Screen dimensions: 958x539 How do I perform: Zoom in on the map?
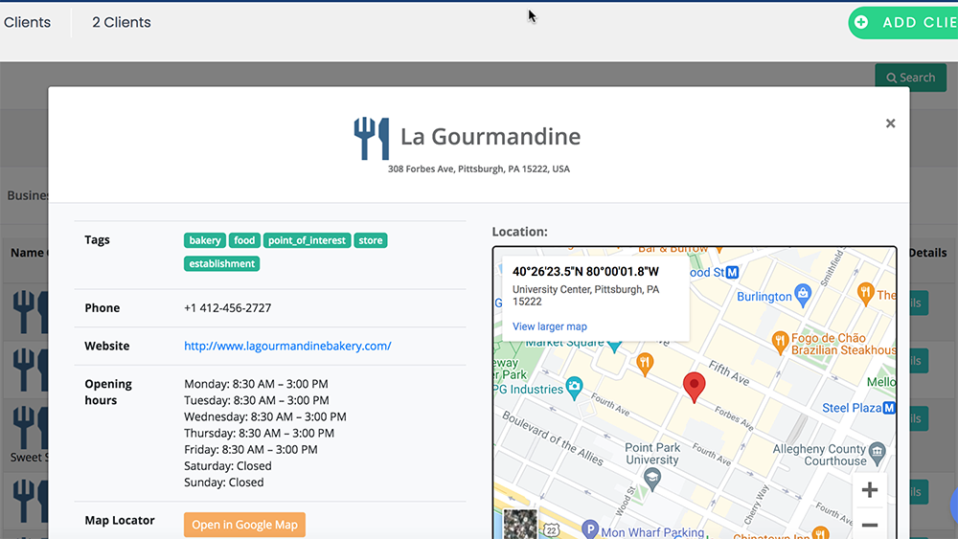coord(869,491)
